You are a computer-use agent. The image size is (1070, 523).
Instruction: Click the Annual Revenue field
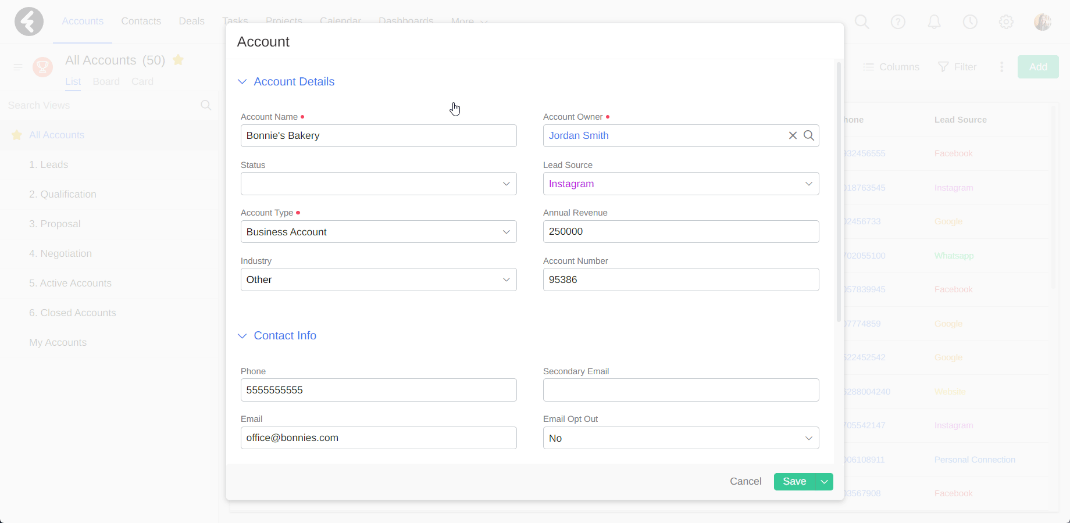coord(681,231)
